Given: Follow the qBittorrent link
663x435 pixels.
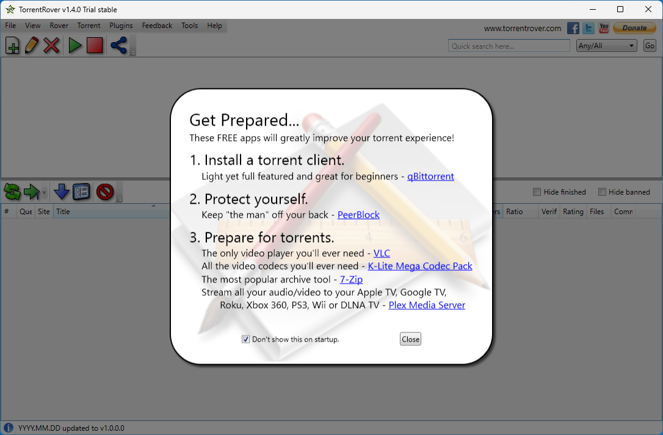Looking at the screenshot, I should (430, 176).
